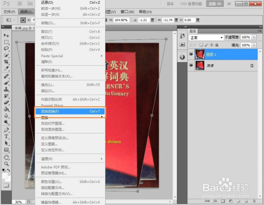Open the Layers panel options menu

pos(259,31)
